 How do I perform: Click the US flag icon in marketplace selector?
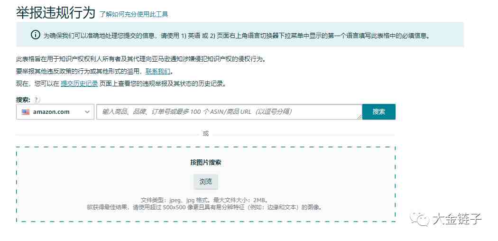point(25,112)
